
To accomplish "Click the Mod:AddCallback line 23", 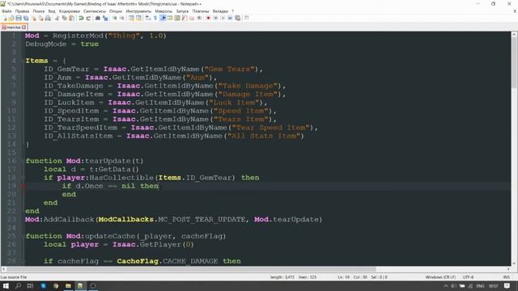I will click(x=173, y=219).
